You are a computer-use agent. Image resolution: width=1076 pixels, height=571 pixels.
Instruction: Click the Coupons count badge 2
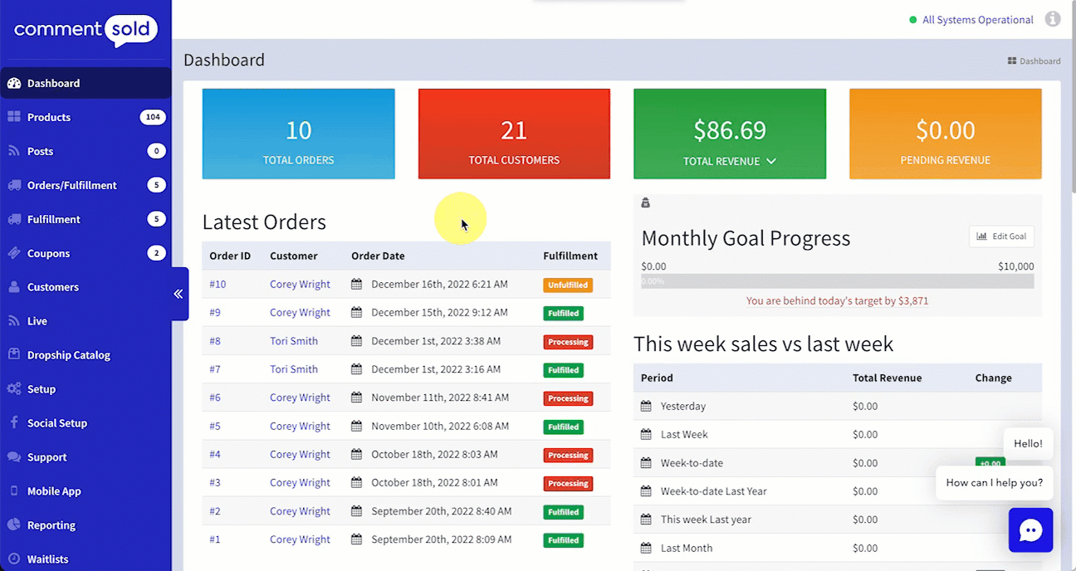(x=156, y=253)
